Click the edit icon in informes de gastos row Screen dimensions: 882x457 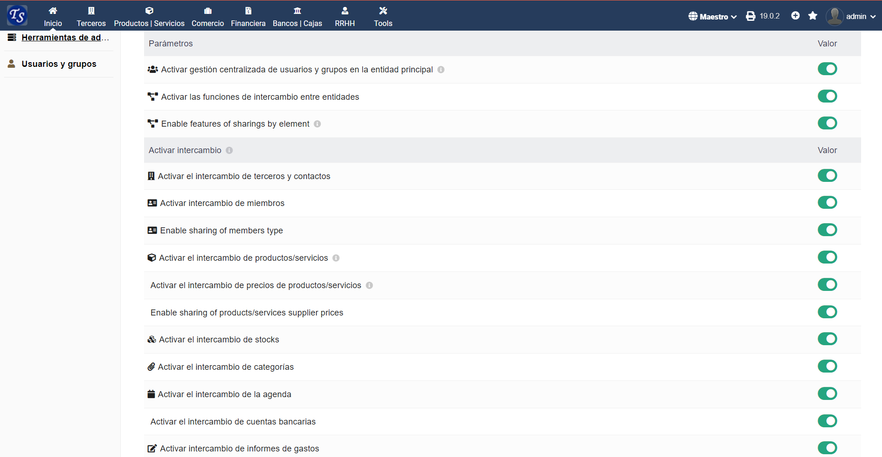152,449
